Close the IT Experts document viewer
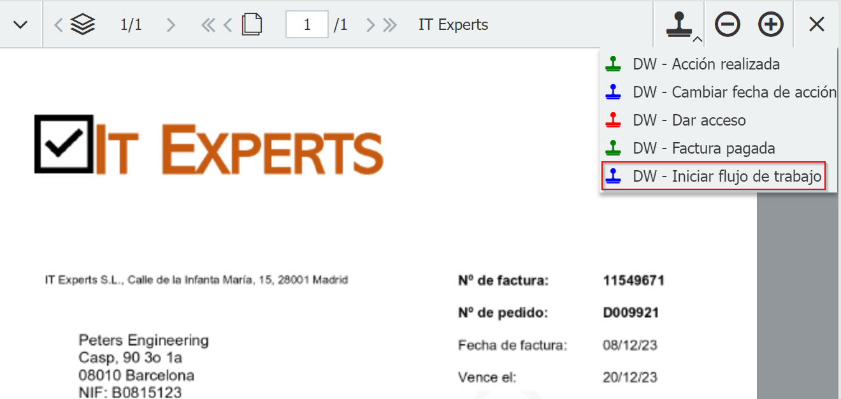This screenshot has width=841, height=399. (817, 24)
